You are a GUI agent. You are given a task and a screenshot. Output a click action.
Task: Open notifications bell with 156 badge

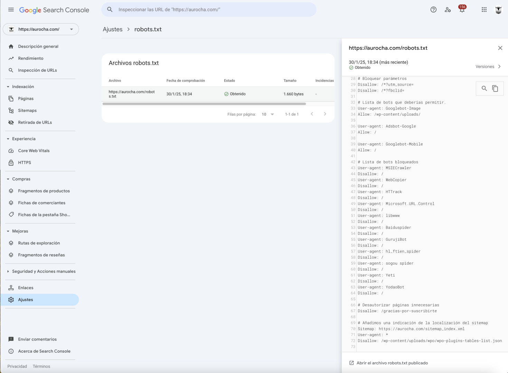[462, 9]
